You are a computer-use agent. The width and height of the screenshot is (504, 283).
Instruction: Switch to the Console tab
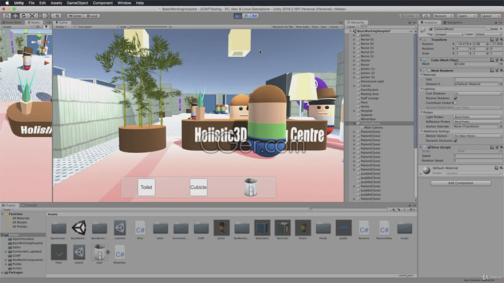click(x=29, y=205)
